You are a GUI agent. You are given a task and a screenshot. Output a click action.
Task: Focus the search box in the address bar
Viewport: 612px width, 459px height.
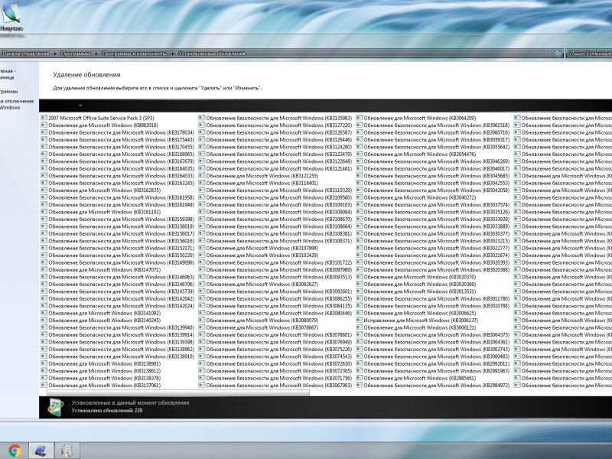coord(589,54)
